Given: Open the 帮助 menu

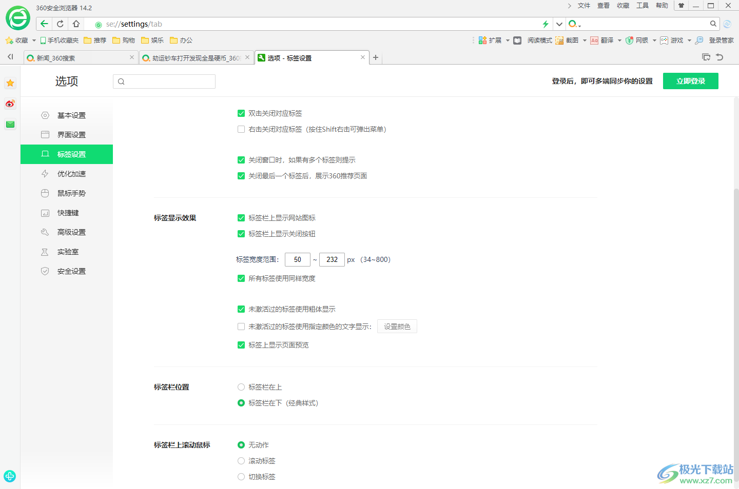Looking at the screenshot, I should coord(662,6).
